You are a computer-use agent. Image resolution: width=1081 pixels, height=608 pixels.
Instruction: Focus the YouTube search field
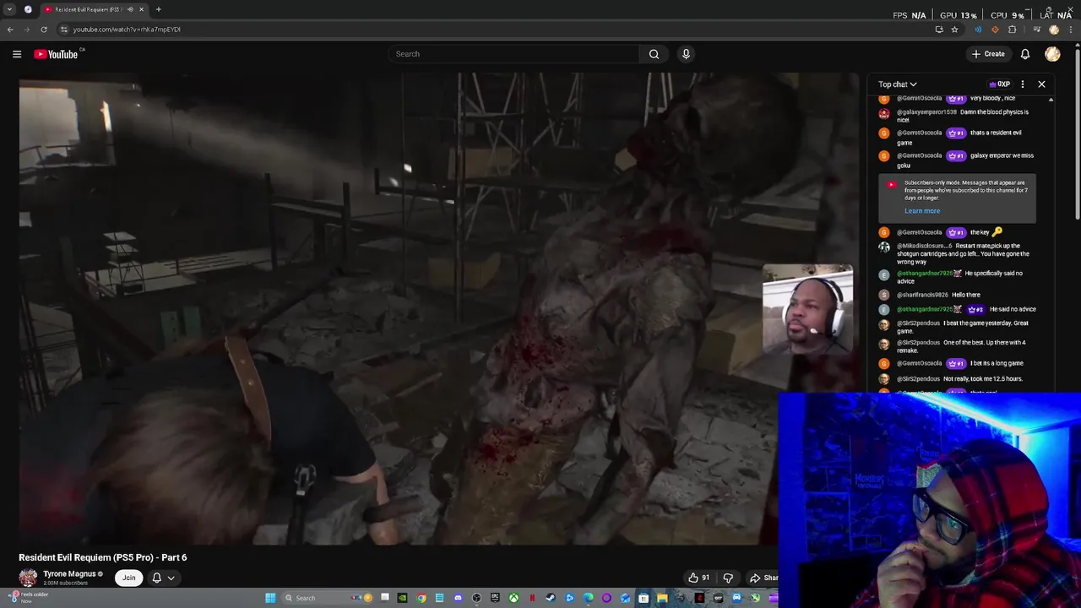[x=513, y=54]
